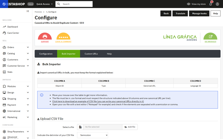
Task: Expand the International menu chevron
Action: [28, 111]
